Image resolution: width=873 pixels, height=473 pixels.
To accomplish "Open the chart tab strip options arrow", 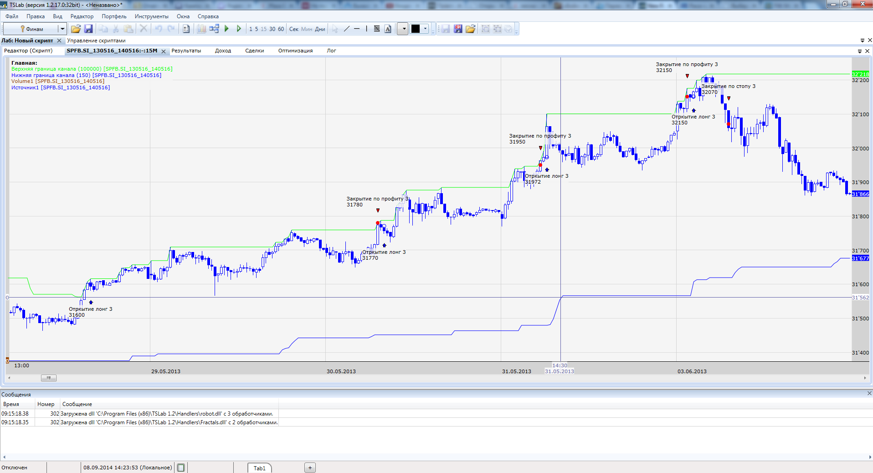I will [860, 51].
